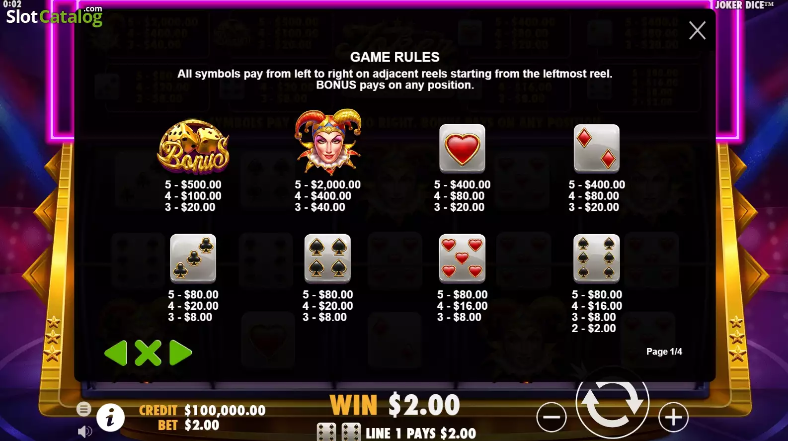Go to the next game rules page
Screen dimensions: 788x441
click(x=180, y=353)
